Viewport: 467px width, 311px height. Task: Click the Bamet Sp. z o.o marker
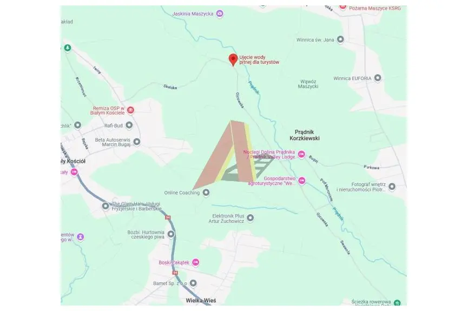[193, 283]
